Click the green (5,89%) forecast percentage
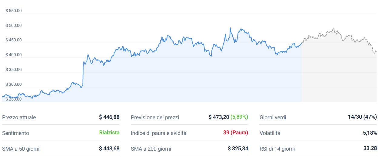This screenshot has width=382, height=160. click(x=239, y=117)
